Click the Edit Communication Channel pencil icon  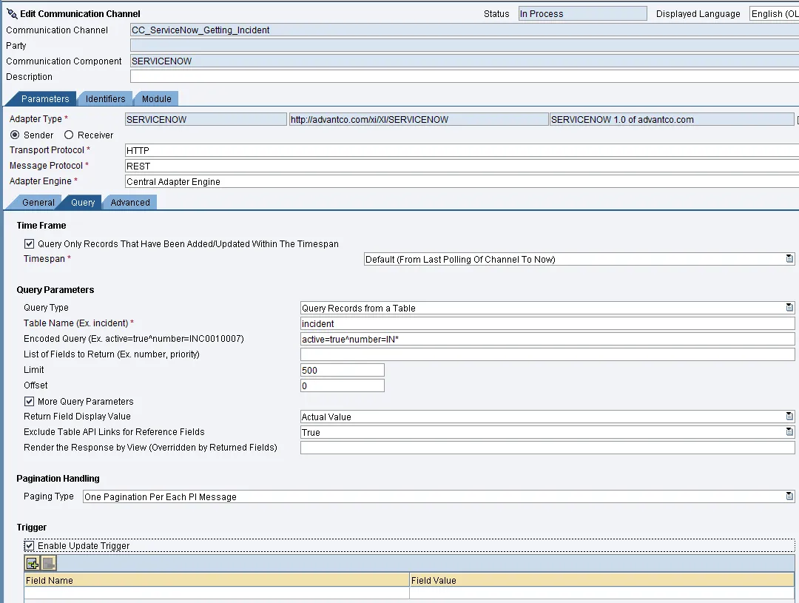pyautogui.click(x=12, y=14)
